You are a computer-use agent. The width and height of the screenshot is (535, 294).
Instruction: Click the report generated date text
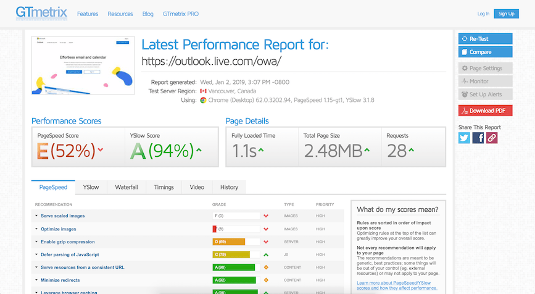(244, 82)
